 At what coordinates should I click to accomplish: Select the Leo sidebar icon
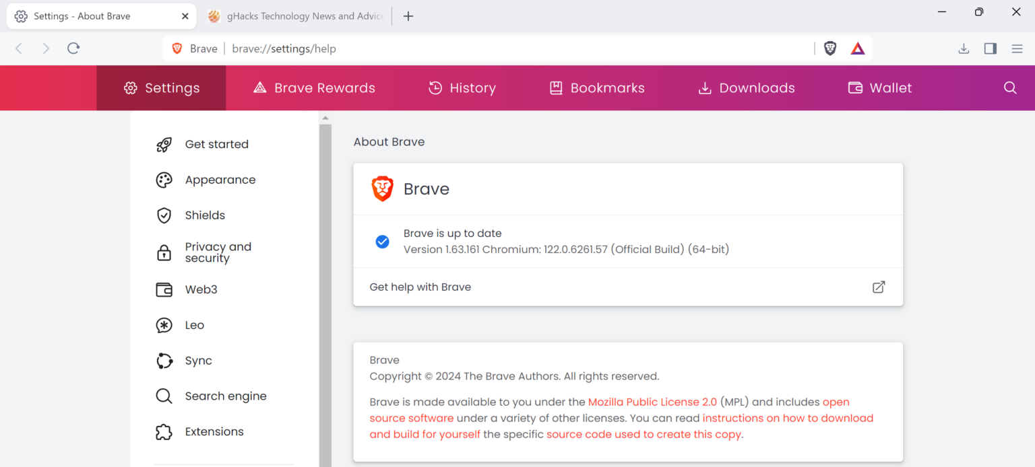point(164,325)
